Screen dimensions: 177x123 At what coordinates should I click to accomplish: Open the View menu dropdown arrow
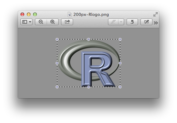pyautogui.click(x=30, y=22)
